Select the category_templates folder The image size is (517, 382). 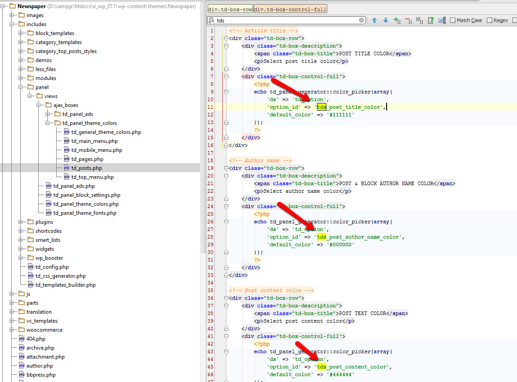pos(59,42)
